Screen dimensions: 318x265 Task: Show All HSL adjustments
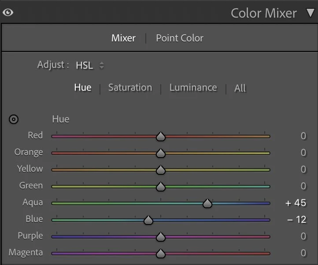pos(240,88)
